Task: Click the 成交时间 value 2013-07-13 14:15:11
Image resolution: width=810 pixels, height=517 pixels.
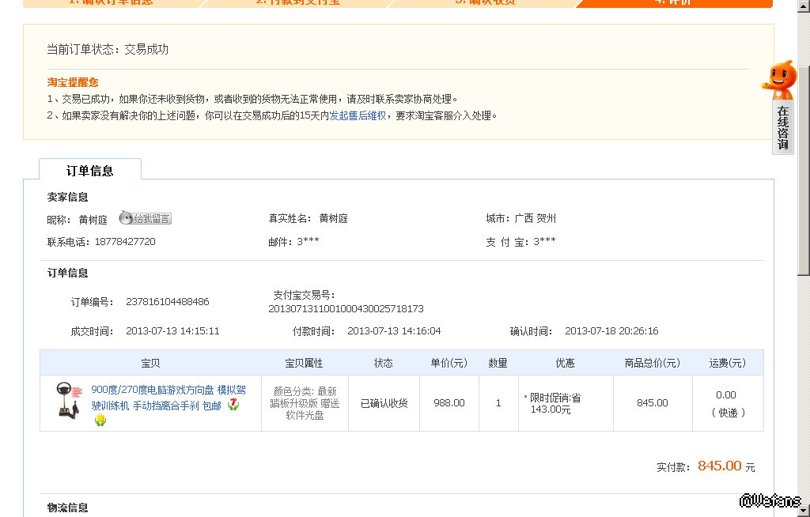Action: [x=172, y=331]
